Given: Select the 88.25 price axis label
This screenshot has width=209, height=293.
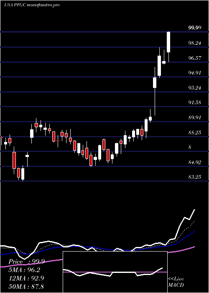Looking at the screenshot, I should click(195, 133).
